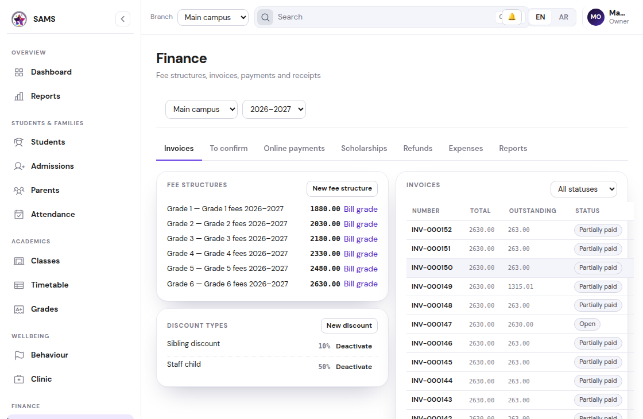Deactivate the Sibling discount
The height and width of the screenshot is (419, 643).
pos(354,346)
